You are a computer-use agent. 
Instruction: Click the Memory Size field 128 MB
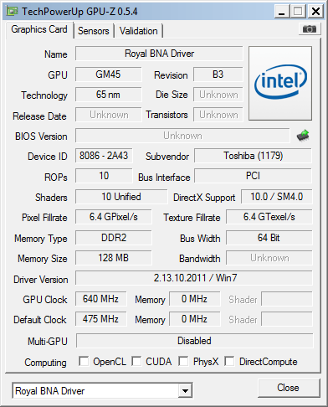click(x=114, y=258)
